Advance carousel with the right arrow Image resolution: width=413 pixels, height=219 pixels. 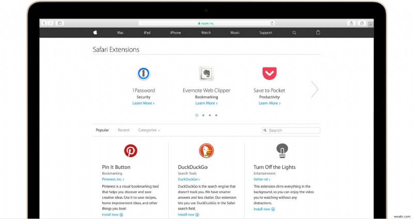(x=314, y=89)
